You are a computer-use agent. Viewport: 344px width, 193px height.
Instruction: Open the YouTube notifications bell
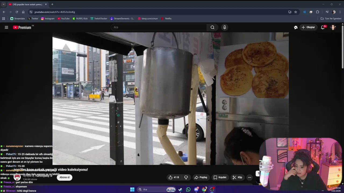coord(323,27)
